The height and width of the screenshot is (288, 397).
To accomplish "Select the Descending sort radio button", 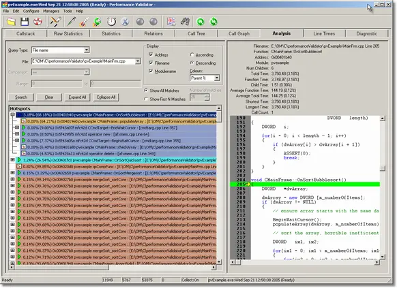I will point(192,63).
